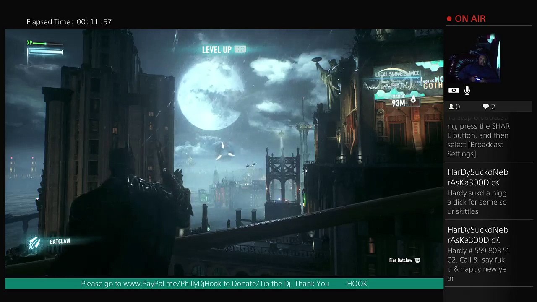The width and height of the screenshot is (537, 302).
Task: Click the waypoint marker beside 93M range
Action: point(413,100)
